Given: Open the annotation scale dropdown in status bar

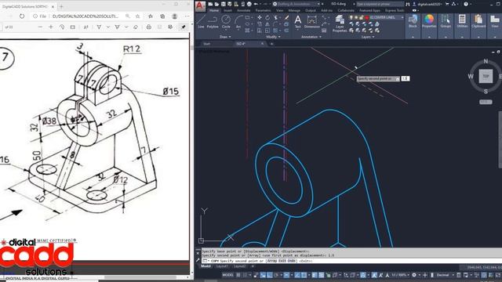Looking at the screenshot, I should (400, 275).
